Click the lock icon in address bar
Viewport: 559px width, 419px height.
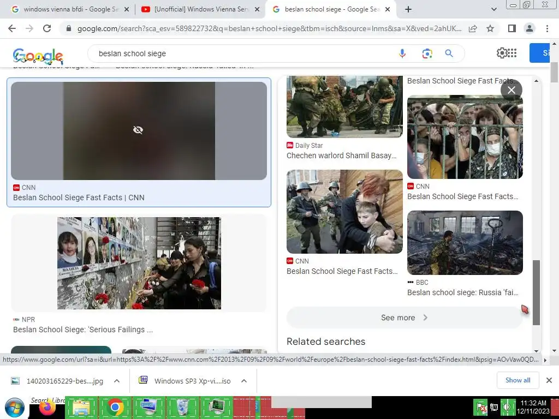tap(69, 28)
